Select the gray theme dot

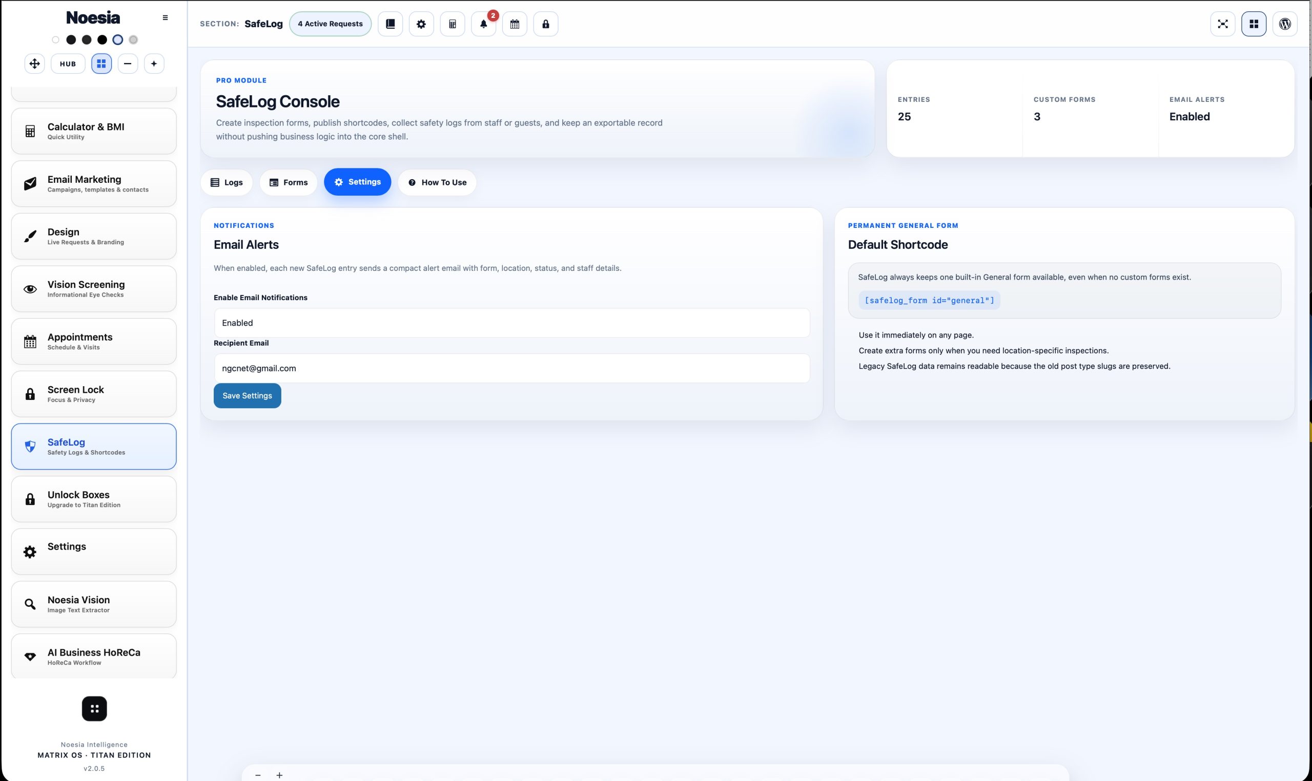coord(133,39)
